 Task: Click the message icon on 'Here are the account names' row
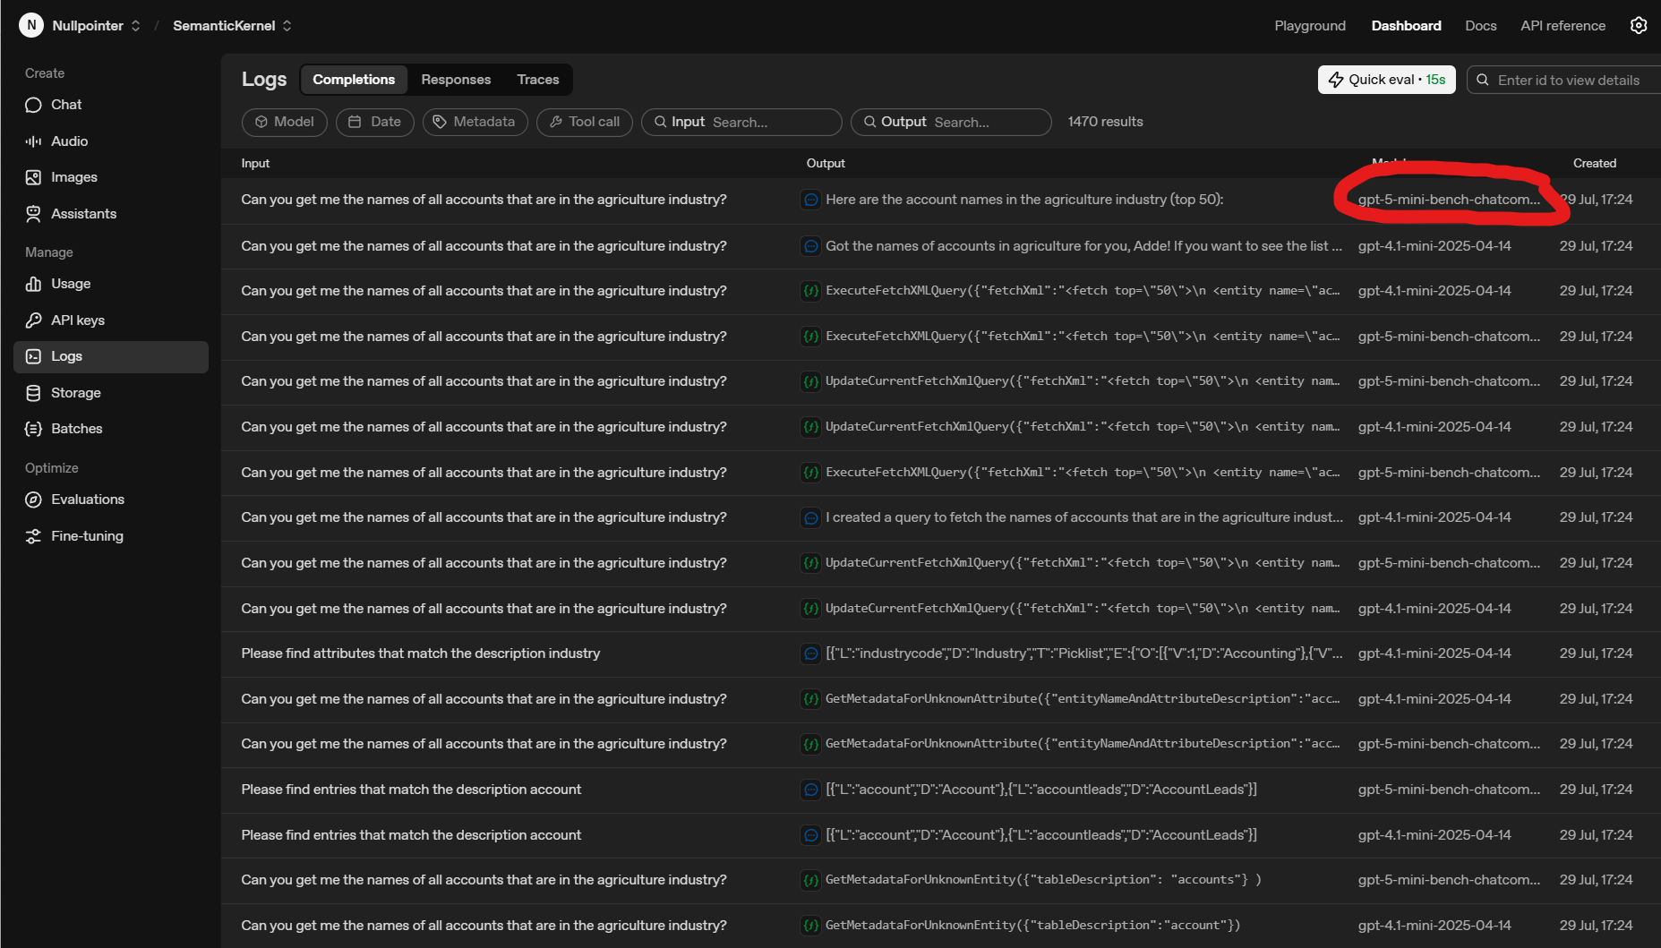point(810,200)
